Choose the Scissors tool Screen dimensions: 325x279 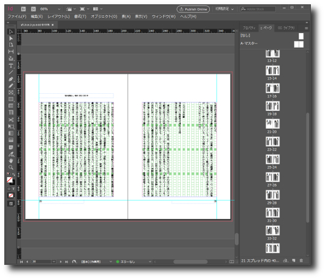point(11,120)
